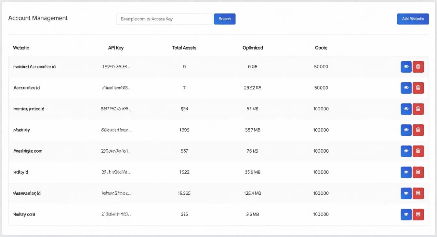Delete the row with 125.4 MB optimized
The width and height of the screenshot is (437, 237).
tap(418, 193)
